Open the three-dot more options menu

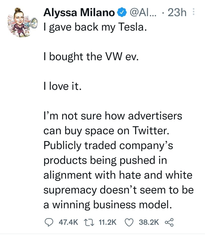(193, 13)
